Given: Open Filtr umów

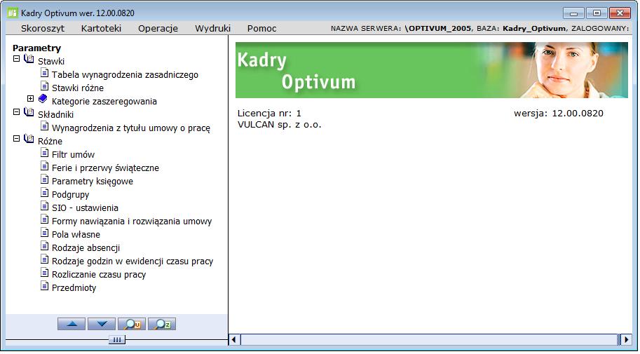Looking at the screenshot, I should 73,155.
